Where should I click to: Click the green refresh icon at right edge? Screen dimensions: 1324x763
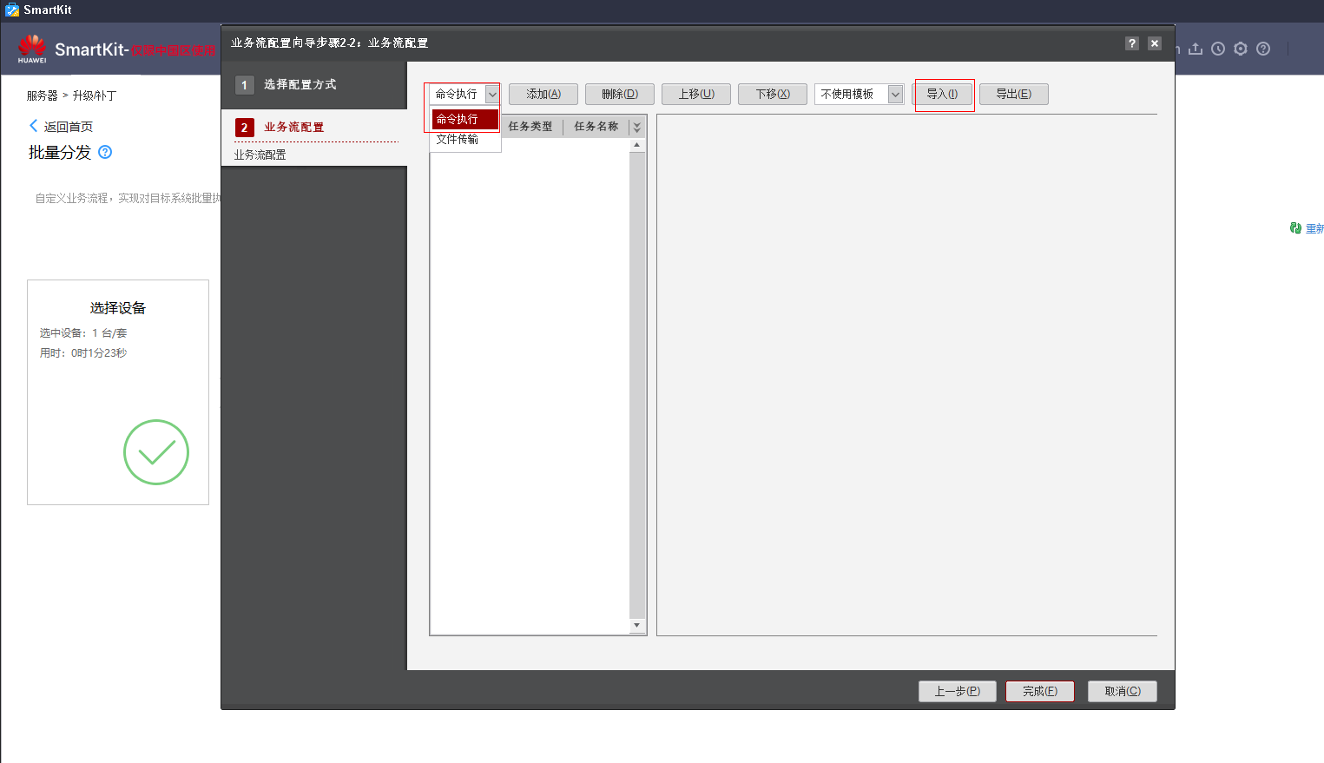click(x=1295, y=228)
